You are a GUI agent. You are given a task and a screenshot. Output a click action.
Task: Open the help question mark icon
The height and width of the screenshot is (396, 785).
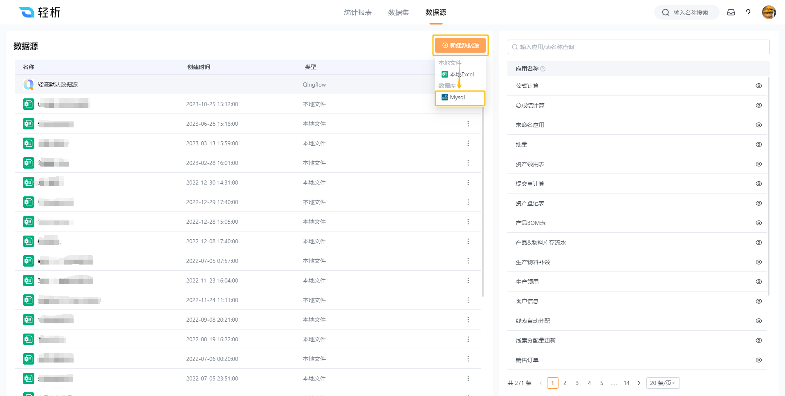(x=748, y=12)
